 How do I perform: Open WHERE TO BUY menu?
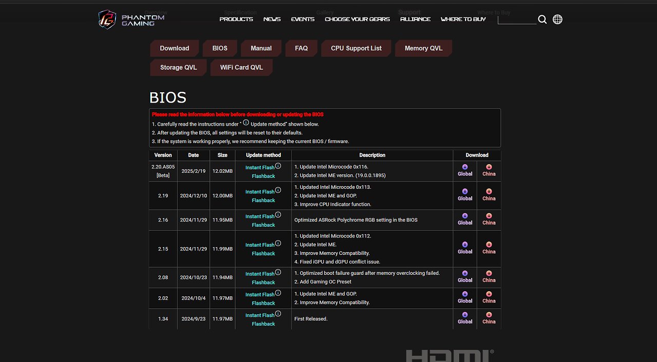(463, 19)
